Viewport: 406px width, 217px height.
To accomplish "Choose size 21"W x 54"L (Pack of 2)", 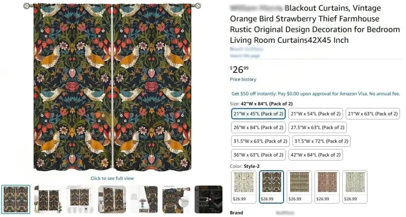I will point(315,114).
